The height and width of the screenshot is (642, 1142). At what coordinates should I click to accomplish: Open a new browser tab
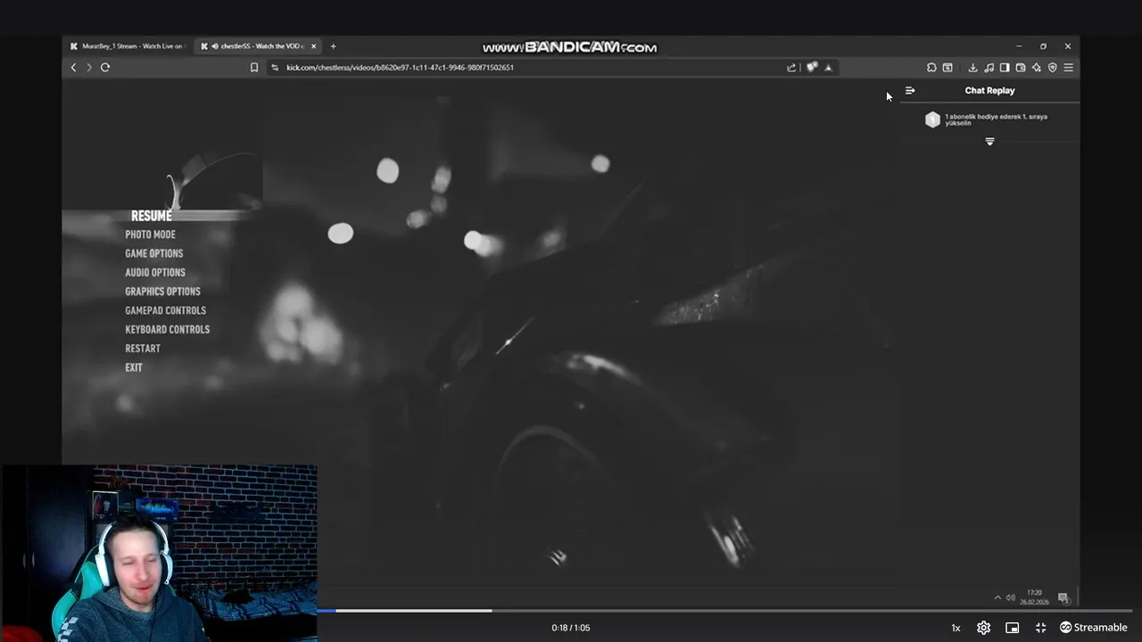(x=333, y=46)
